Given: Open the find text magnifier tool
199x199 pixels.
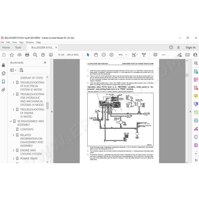Looking at the screenshot, I should pos(35,55).
